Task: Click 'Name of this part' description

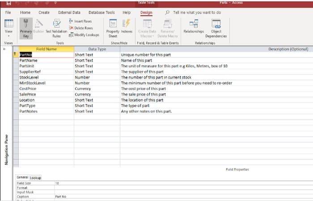Action: (136, 60)
